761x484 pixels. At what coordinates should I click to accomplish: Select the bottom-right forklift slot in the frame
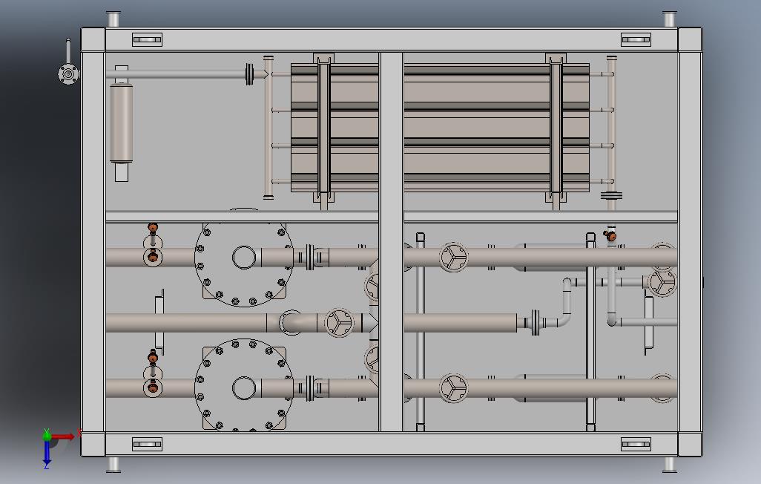[x=636, y=444]
